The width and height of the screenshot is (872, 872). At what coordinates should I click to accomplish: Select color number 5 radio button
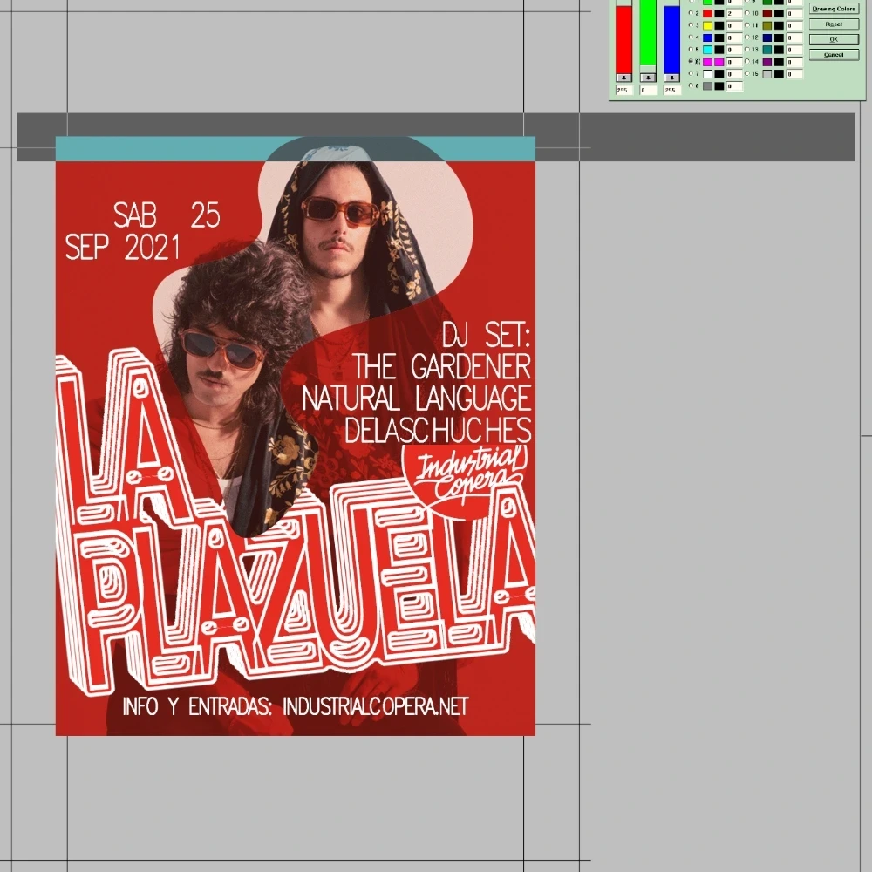[x=691, y=50]
